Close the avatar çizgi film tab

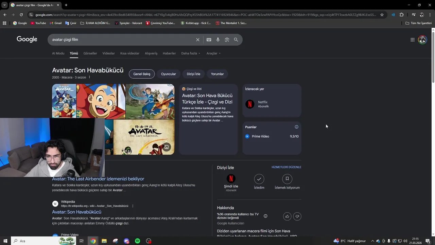point(58,5)
